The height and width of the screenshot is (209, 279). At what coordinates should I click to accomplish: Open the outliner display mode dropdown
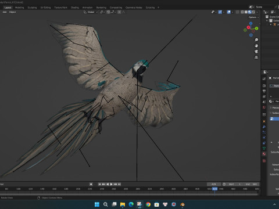point(266,12)
